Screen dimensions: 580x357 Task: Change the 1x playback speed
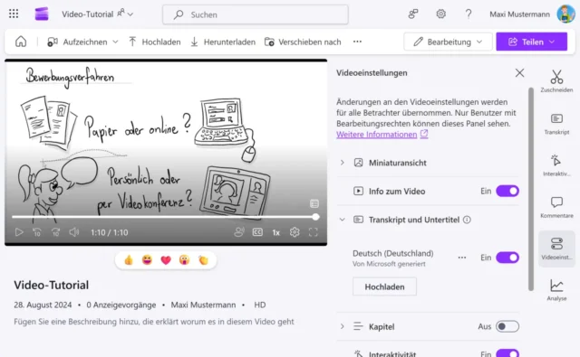(275, 232)
